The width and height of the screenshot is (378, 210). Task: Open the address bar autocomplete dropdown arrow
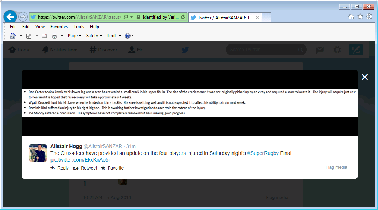point(131,17)
